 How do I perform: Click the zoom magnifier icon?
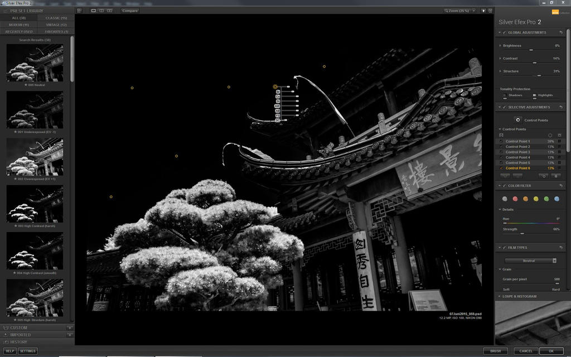click(x=446, y=11)
